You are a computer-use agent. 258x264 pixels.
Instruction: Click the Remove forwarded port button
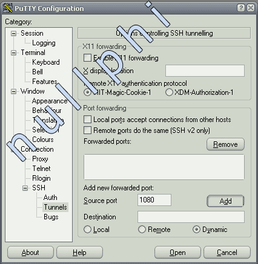[225, 144]
